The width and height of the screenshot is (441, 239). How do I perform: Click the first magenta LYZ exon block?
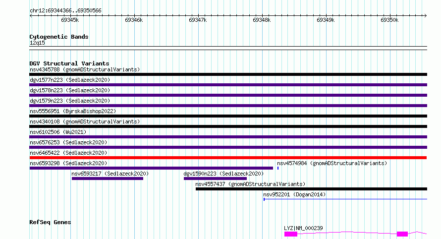pyautogui.click(x=291, y=234)
